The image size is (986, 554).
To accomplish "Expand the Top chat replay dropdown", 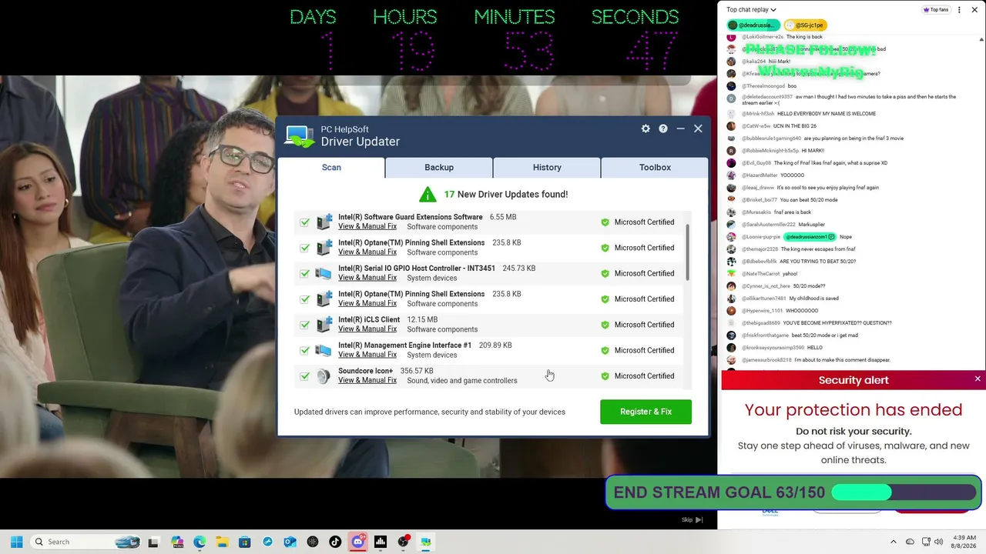I will [x=751, y=10].
